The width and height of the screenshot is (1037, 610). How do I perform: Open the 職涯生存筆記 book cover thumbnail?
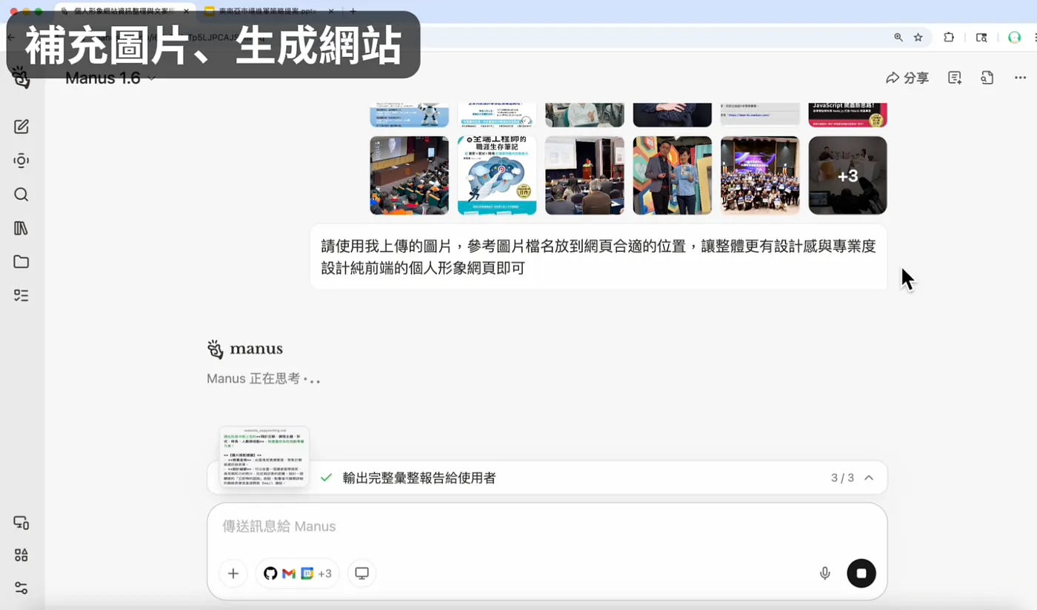[x=497, y=175]
